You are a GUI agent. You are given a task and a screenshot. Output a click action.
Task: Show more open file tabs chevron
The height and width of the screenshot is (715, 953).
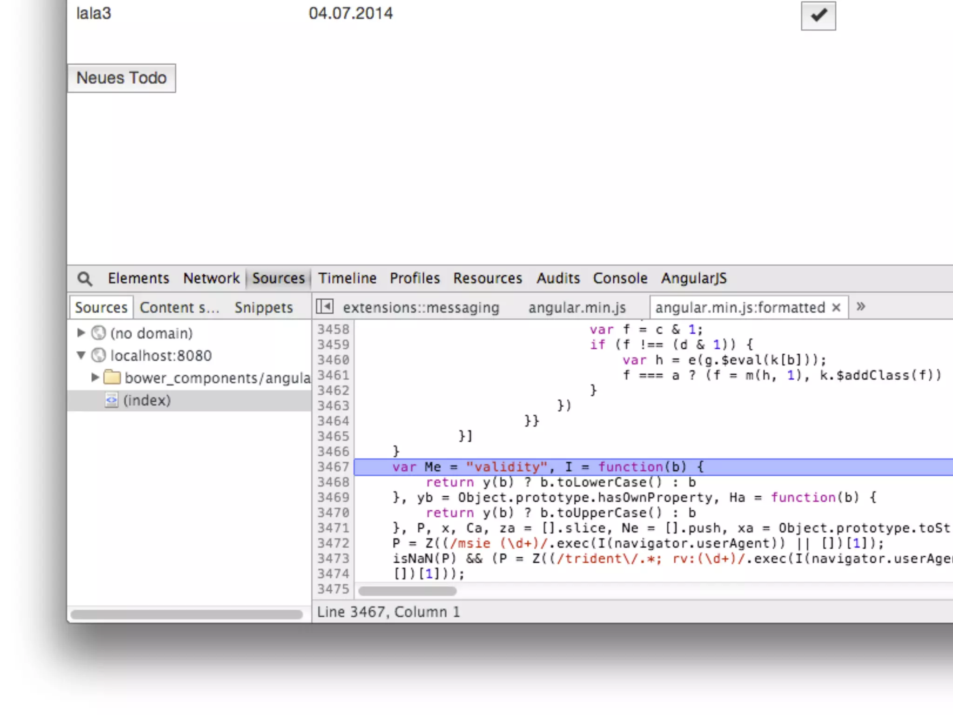861,306
